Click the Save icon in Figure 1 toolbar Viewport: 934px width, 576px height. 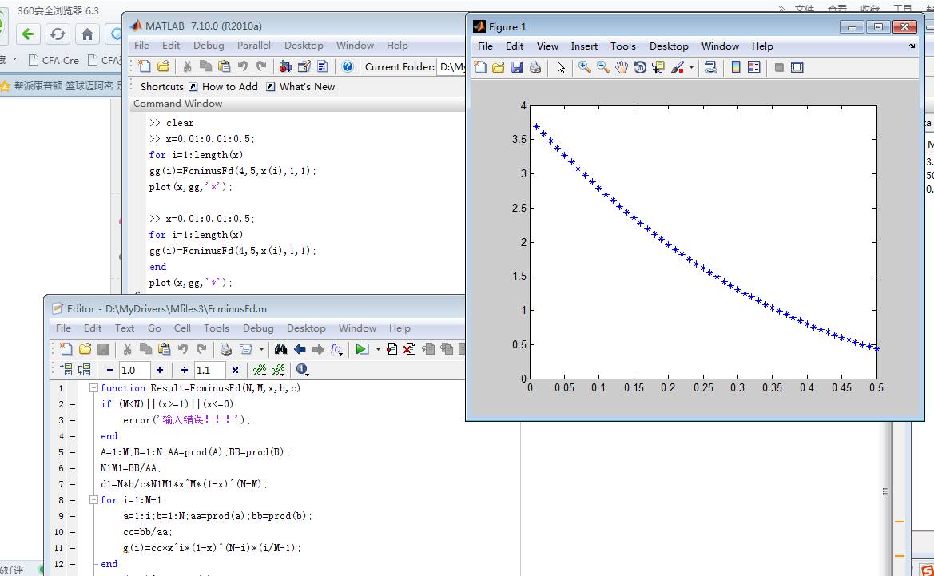(x=517, y=68)
